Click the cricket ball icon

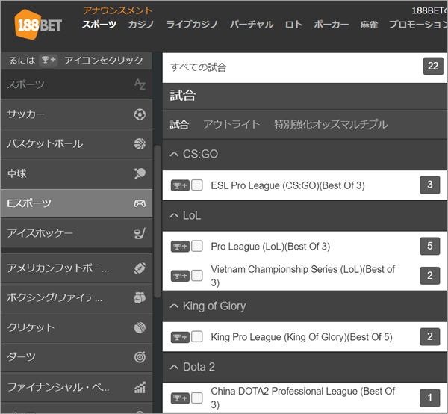click(140, 327)
